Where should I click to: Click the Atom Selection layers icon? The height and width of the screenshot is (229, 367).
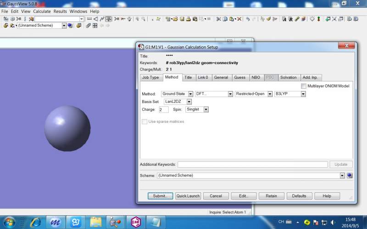pos(303,19)
